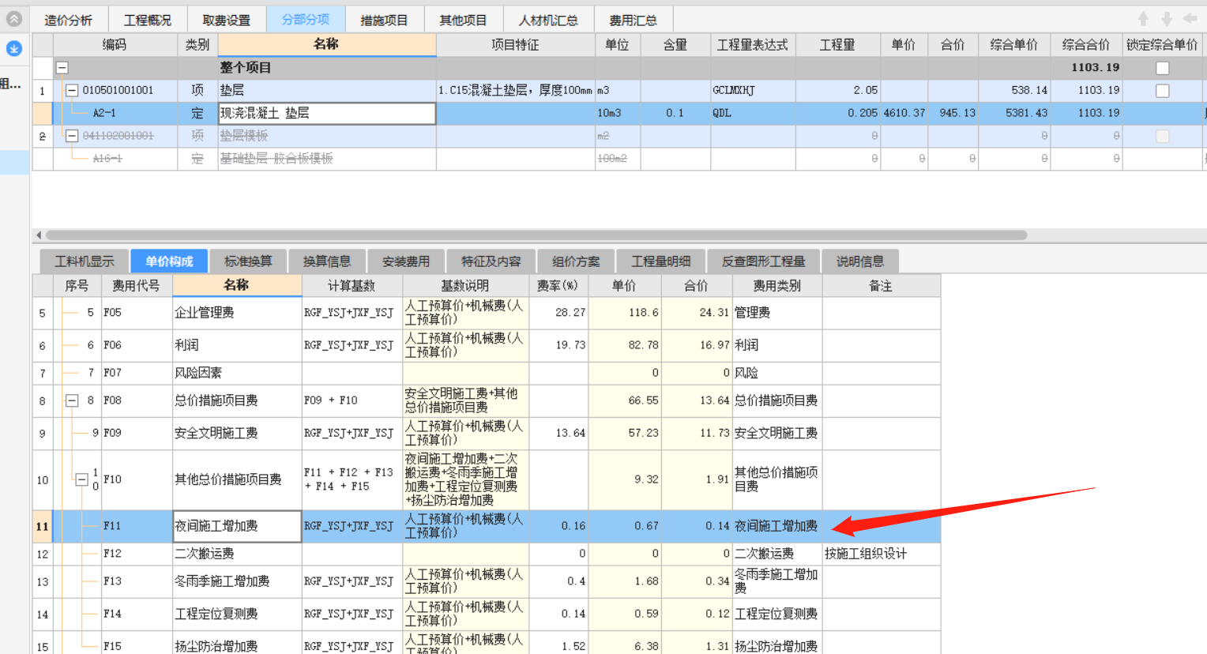The width and height of the screenshot is (1207, 654).
Task: Click the 费率(%) column header
Action: coord(558,286)
